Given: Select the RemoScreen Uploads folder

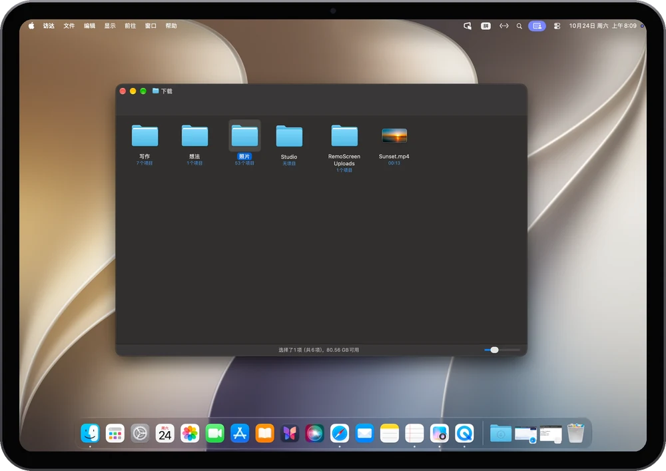Looking at the screenshot, I should tap(344, 136).
